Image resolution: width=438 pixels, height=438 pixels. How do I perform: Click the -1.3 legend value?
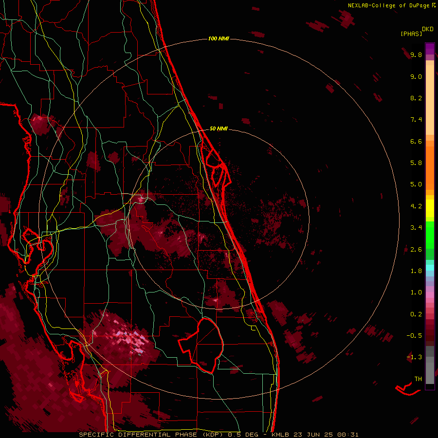(414, 357)
